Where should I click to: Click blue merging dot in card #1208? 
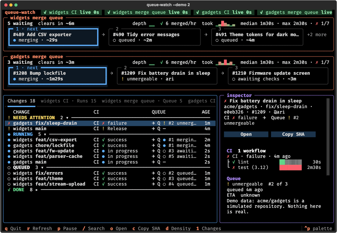pyautogui.click(x=14, y=79)
